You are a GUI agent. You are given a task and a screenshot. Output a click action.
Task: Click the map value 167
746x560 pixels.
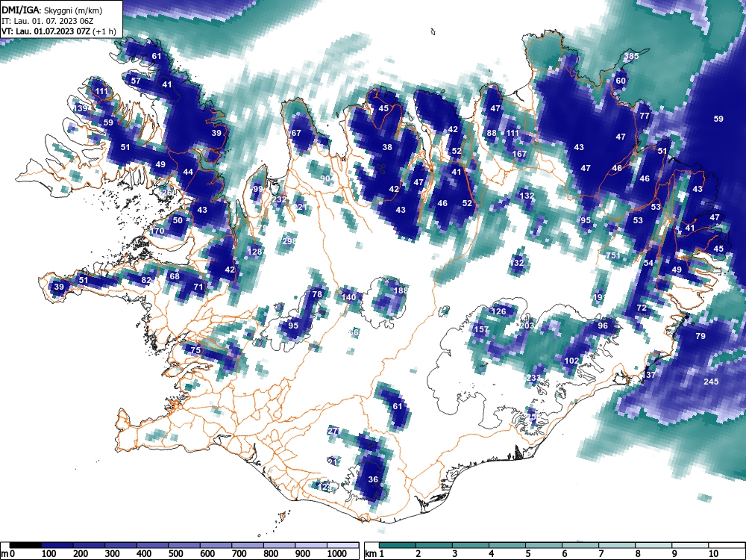[x=519, y=154]
